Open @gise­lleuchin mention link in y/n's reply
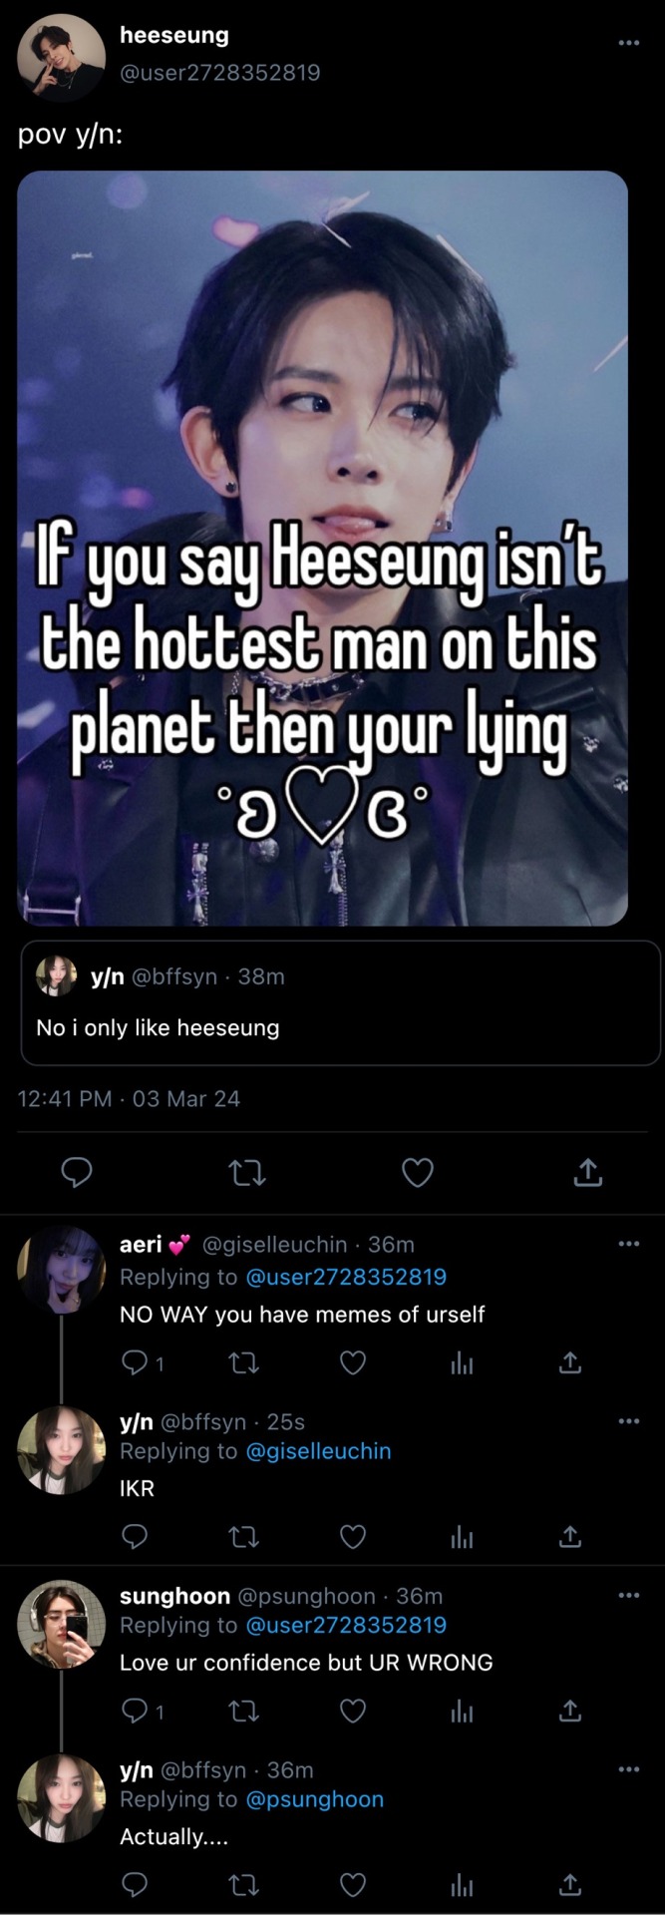 pyautogui.click(x=318, y=1451)
